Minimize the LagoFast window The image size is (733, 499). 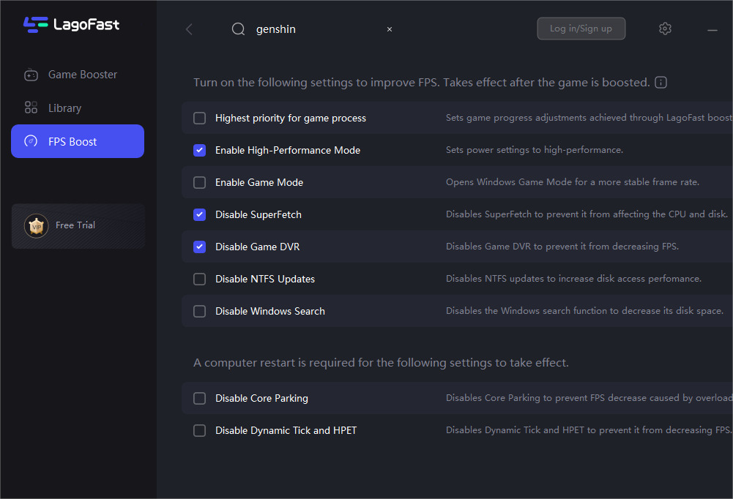pyautogui.click(x=712, y=29)
